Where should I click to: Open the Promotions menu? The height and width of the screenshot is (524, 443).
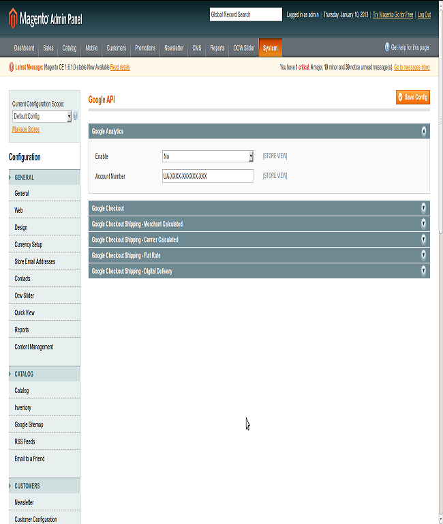[x=145, y=48]
